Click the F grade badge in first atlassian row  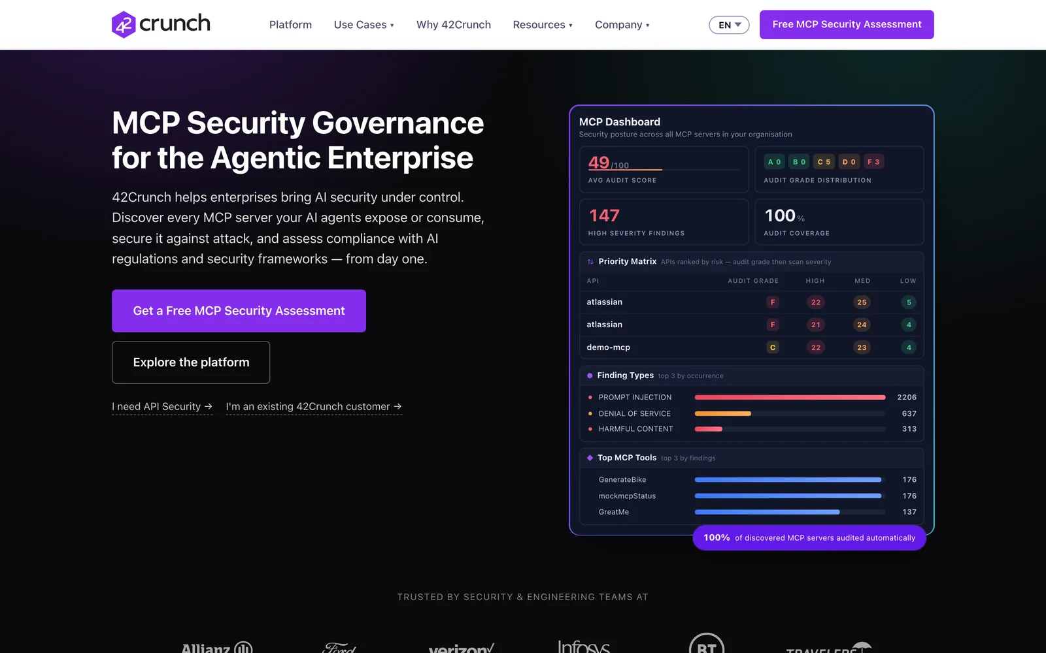click(x=773, y=302)
